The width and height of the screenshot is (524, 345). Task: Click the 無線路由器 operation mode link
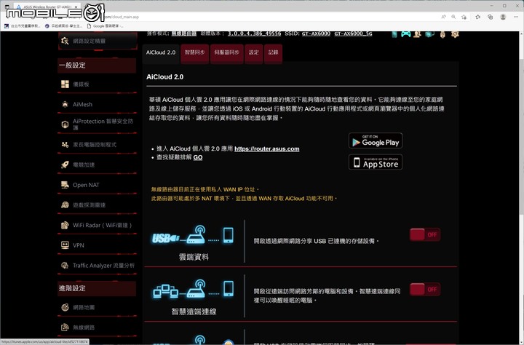pyautogui.click(x=184, y=33)
